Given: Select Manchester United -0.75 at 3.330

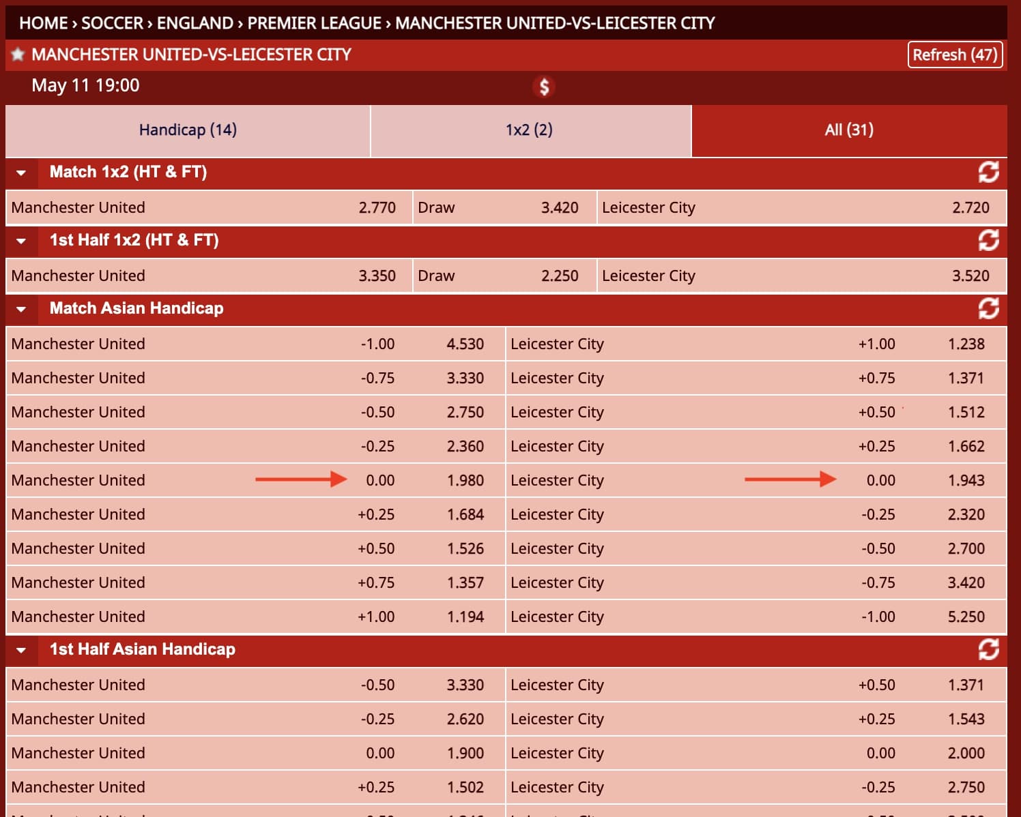Looking at the screenshot, I should click(x=255, y=378).
